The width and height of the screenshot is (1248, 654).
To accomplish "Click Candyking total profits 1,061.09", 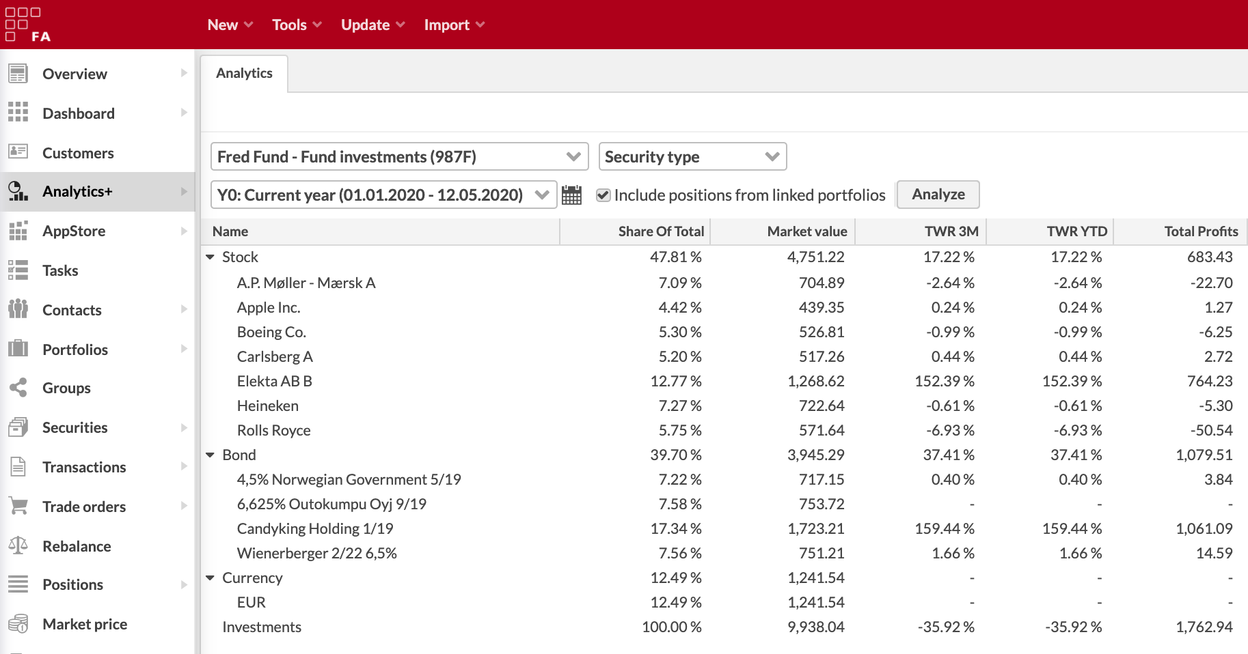I will coord(1204,528).
